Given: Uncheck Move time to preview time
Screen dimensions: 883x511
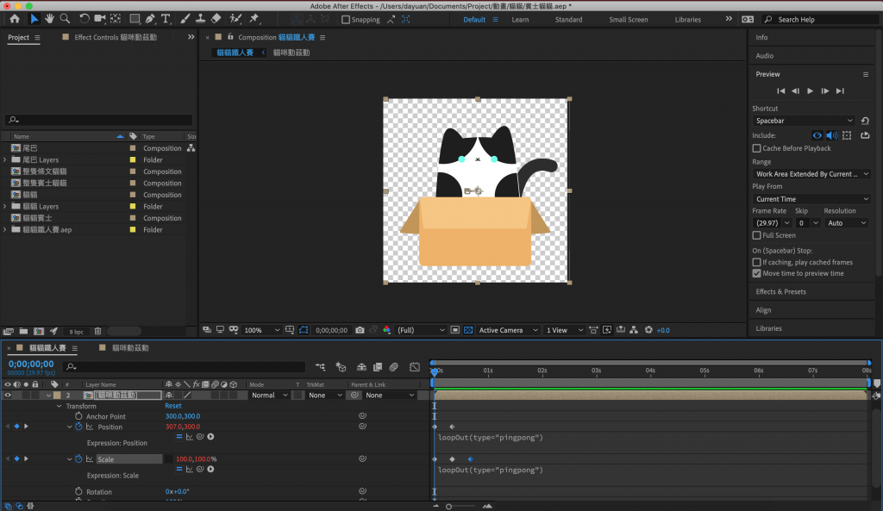Looking at the screenshot, I should (x=757, y=273).
